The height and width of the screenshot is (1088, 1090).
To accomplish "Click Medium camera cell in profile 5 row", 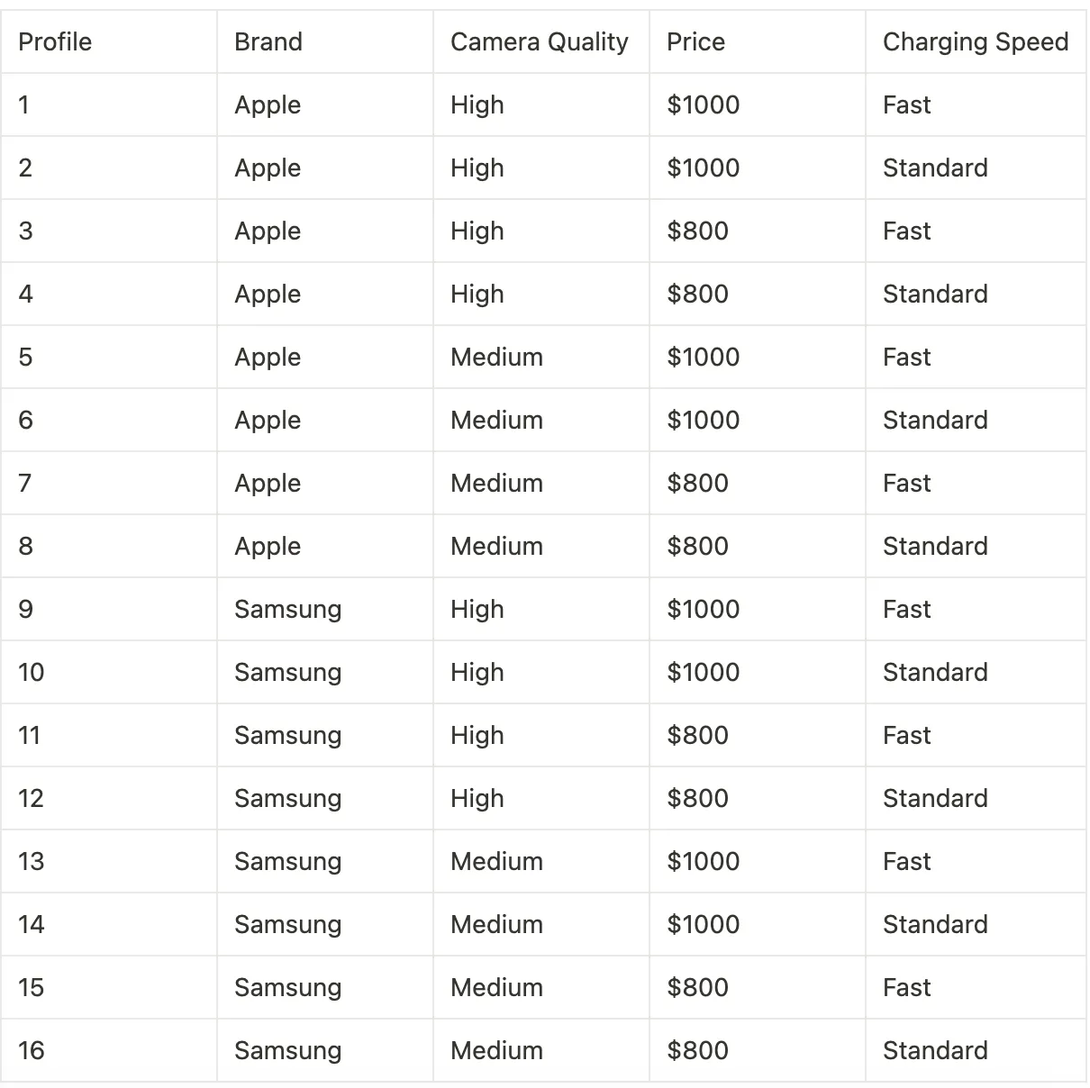I will (x=540, y=357).
